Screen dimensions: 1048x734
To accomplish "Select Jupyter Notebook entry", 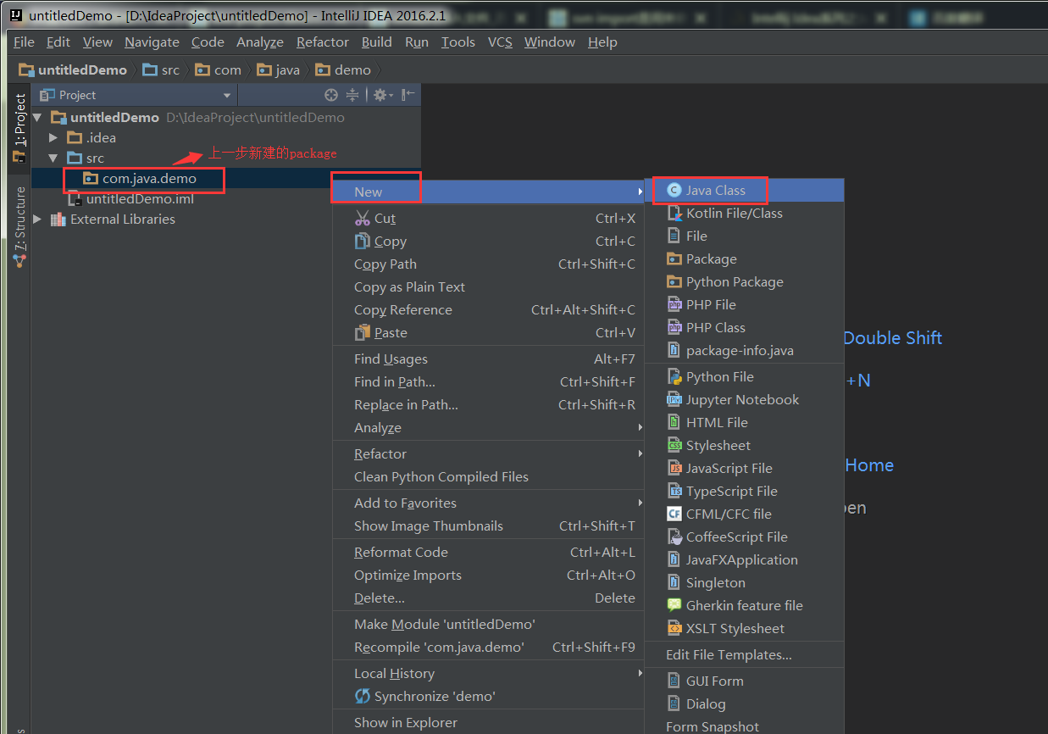I will pos(742,400).
